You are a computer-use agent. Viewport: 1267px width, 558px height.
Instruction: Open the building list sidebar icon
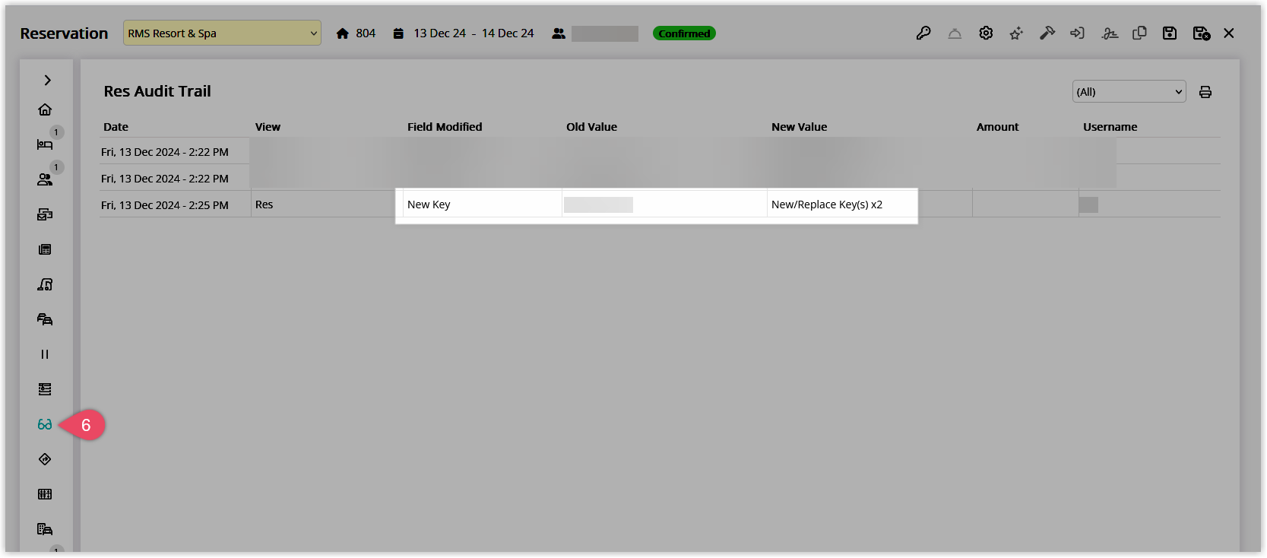45,529
